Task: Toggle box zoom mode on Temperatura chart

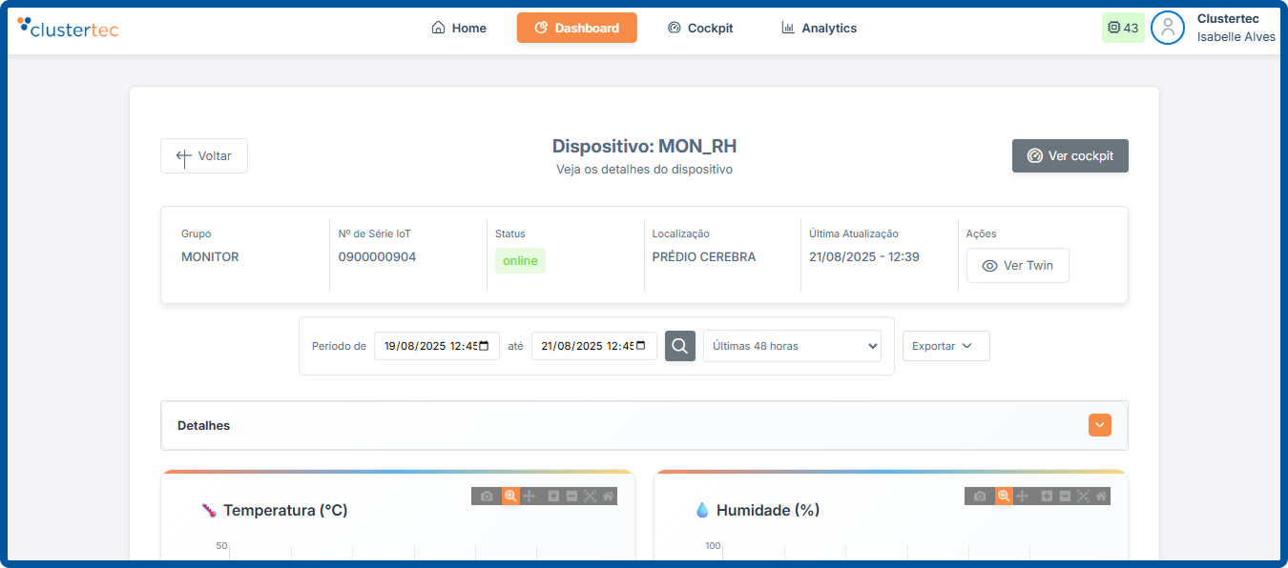Action: tap(510, 497)
